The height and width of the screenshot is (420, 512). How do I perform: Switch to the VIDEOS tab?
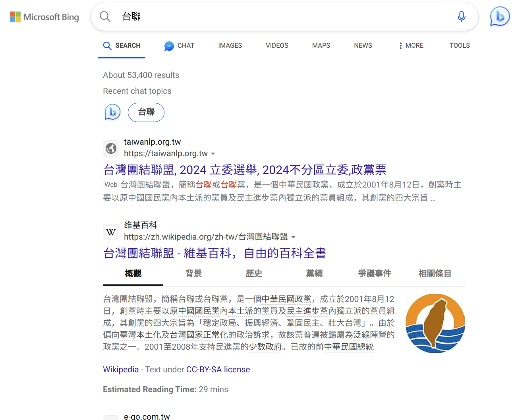click(277, 46)
